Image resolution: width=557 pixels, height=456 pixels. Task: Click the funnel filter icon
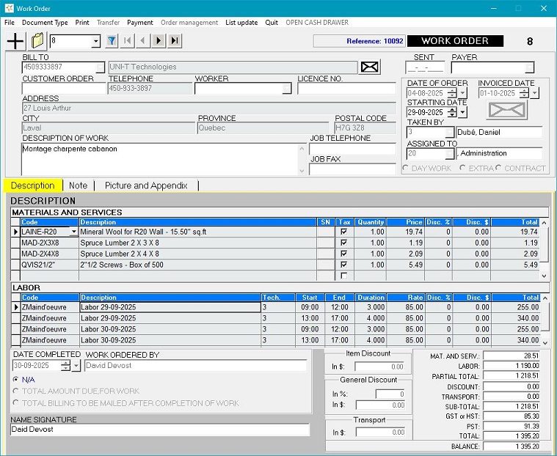(x=112, y=41)
